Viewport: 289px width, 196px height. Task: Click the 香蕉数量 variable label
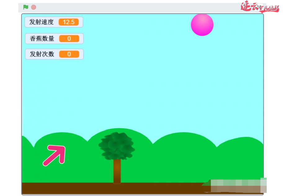(x=42, y=39)
